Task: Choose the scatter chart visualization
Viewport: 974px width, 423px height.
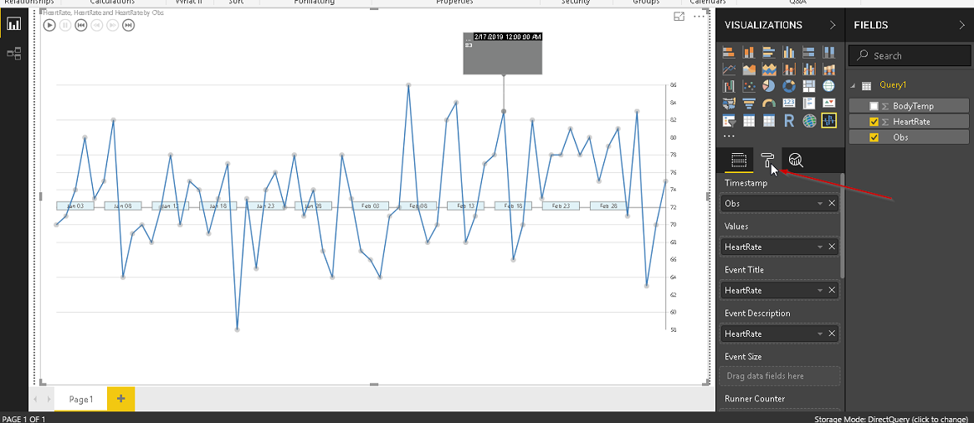Action: coord(749,86)
